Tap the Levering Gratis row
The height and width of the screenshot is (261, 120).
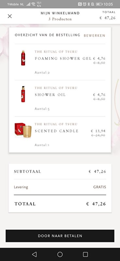click(60, 187)
